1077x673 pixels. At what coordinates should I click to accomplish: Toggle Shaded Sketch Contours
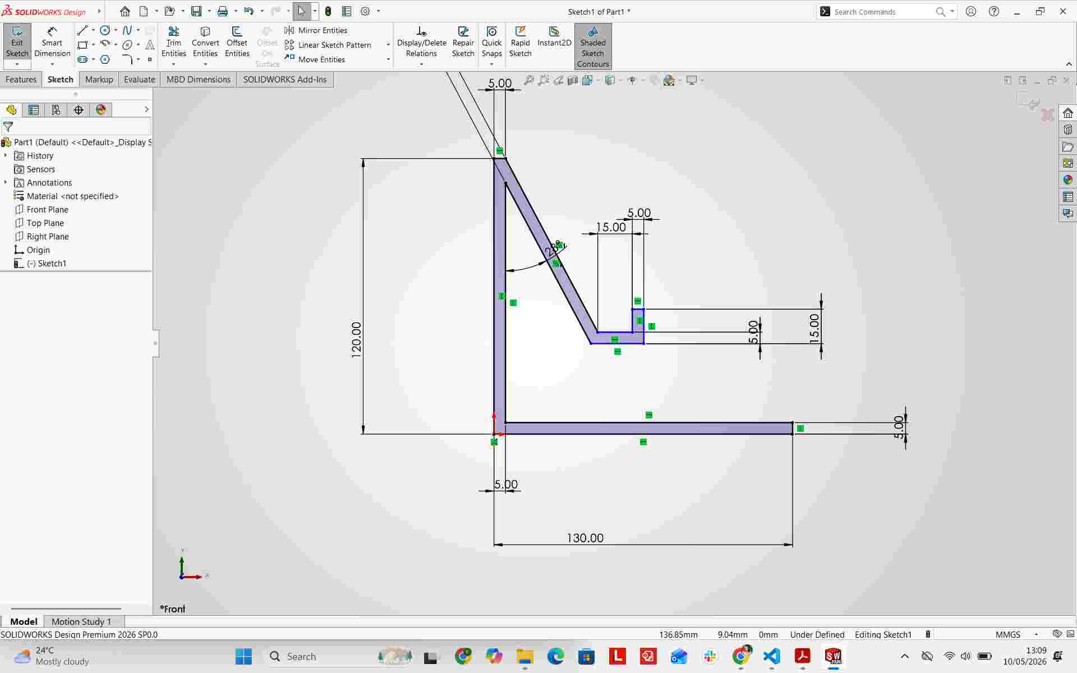(593, 47)
